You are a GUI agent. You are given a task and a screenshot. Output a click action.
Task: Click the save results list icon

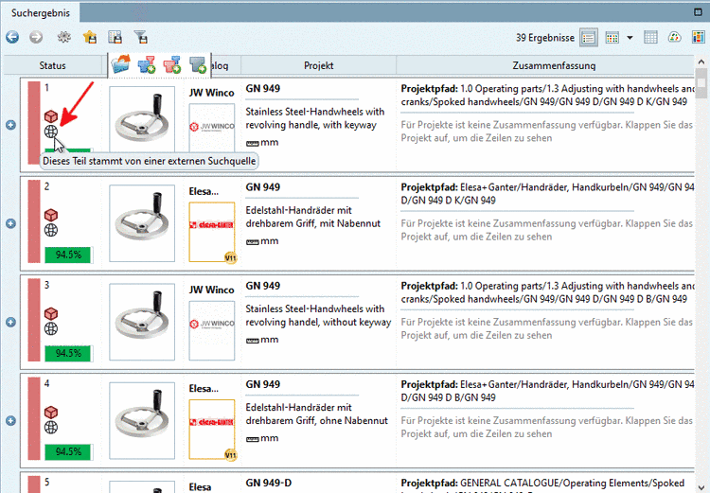pyautogui.click(x=115, y=37)
